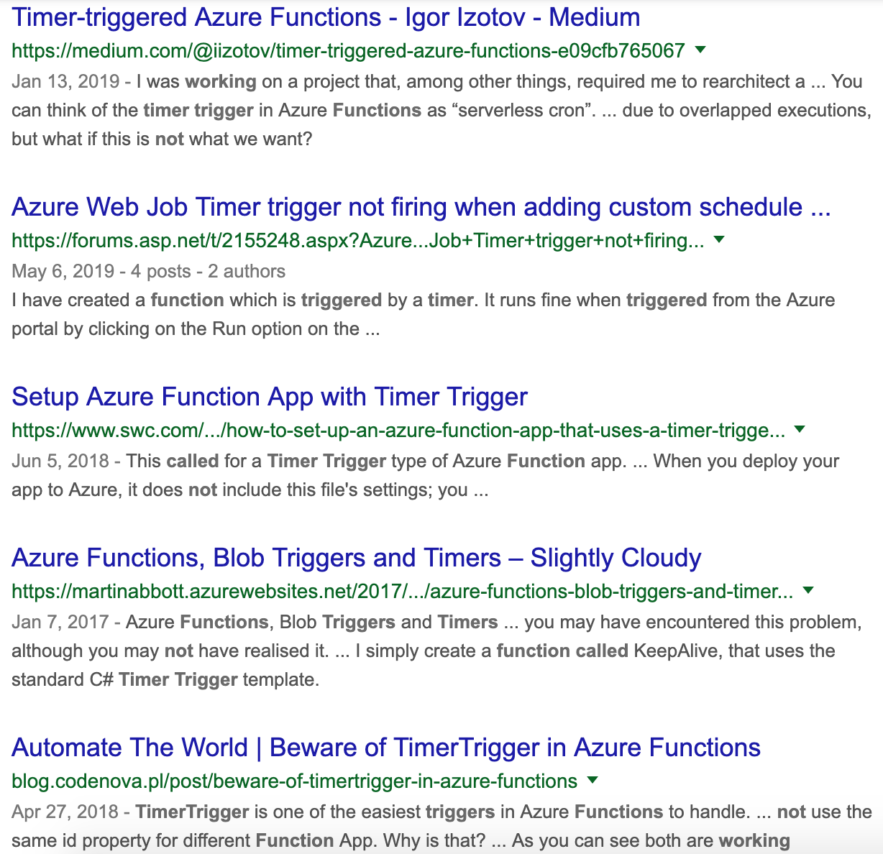
Task: Open Beware of TimerTrigger in Azure Functions
Action: click(x=386, y=748)
